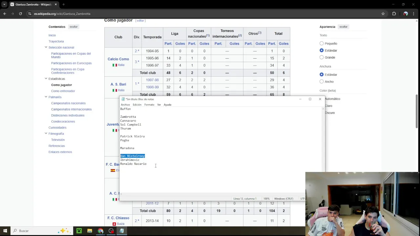
Task: Open the Chrome profile avatar
Action: click(406, 14)
